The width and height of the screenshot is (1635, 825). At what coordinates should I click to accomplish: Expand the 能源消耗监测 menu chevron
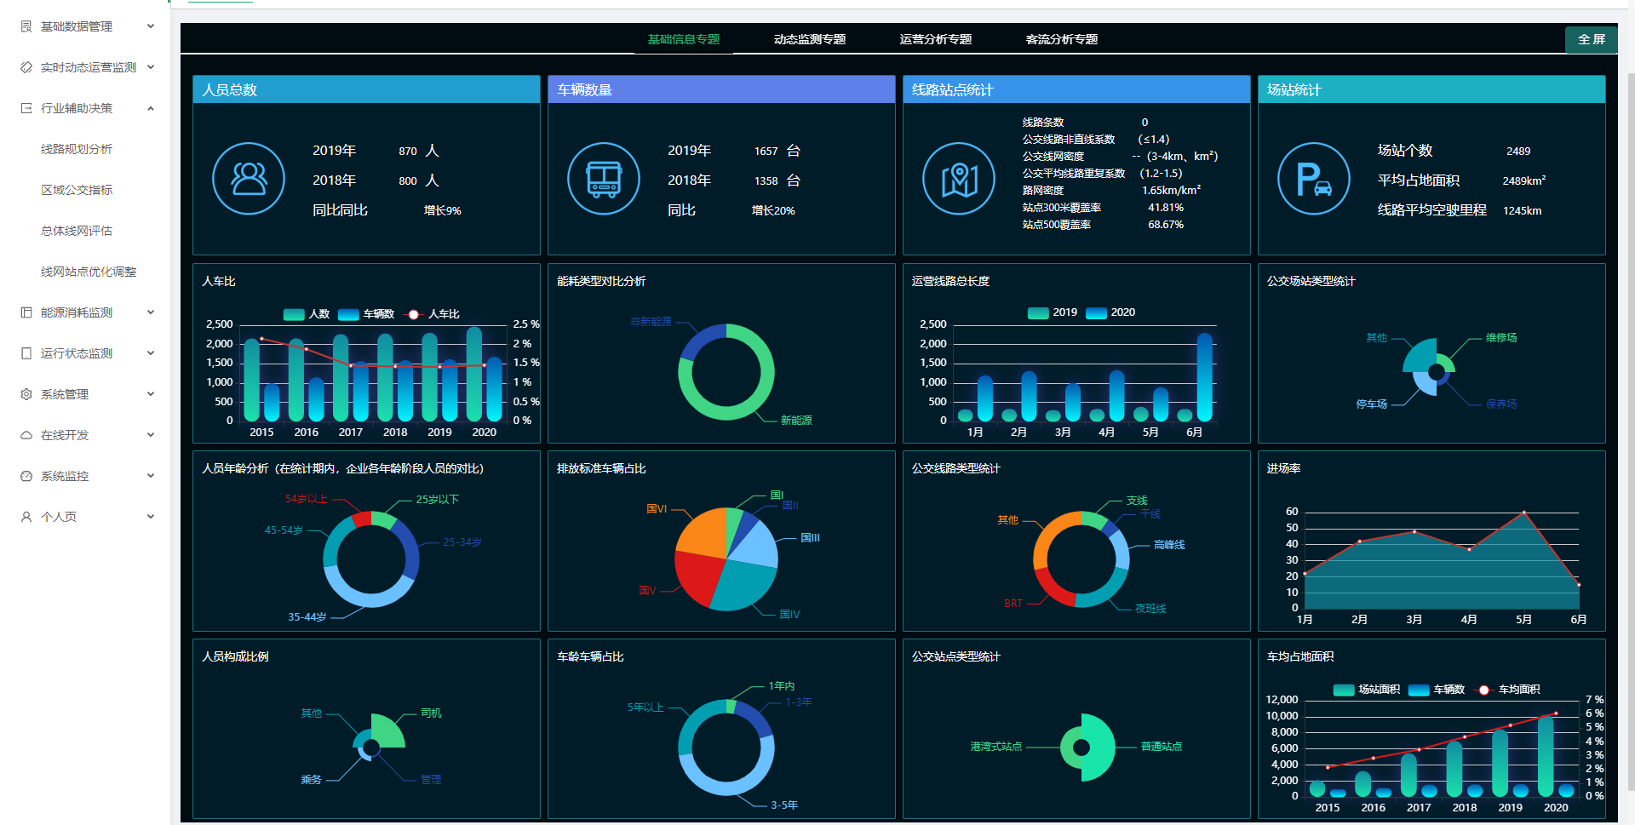(151, 312)
